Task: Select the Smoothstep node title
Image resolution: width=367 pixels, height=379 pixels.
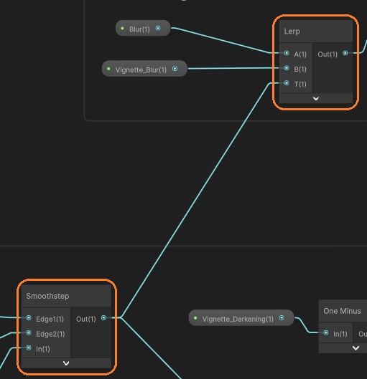Action: [x=47, y=296]
